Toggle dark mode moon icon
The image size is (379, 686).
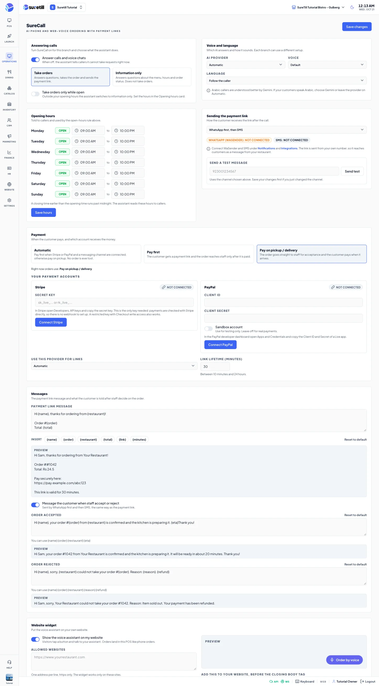[352, 7]
